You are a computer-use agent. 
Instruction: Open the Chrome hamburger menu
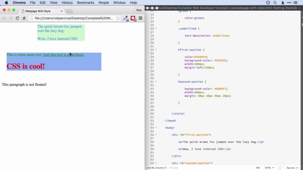click(141, 18)
